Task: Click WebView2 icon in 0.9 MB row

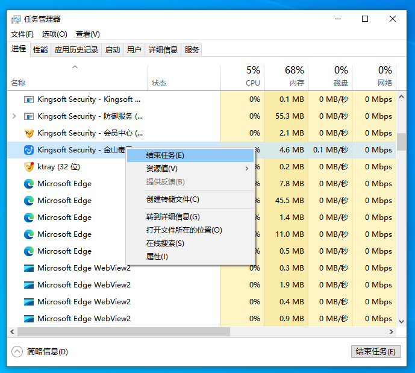Action: [x=29, y=319]
